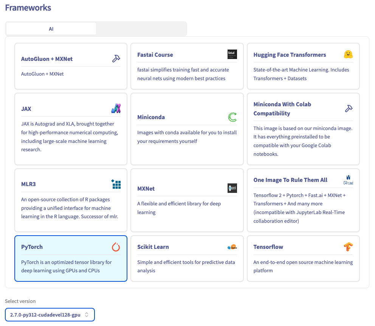Click the JAX Autograd and XLA description

coord(70,137)
